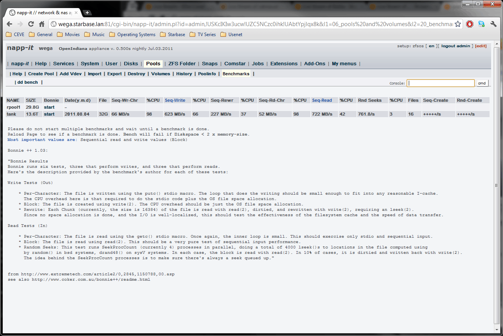
Task: Select the Destroy submenu item
Action: tap(137, 74)
